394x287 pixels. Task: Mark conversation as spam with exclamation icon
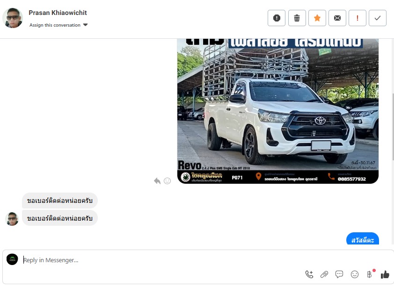277,18
